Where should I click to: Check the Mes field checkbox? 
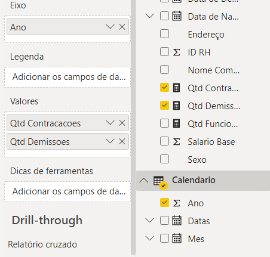pos(164,239)
